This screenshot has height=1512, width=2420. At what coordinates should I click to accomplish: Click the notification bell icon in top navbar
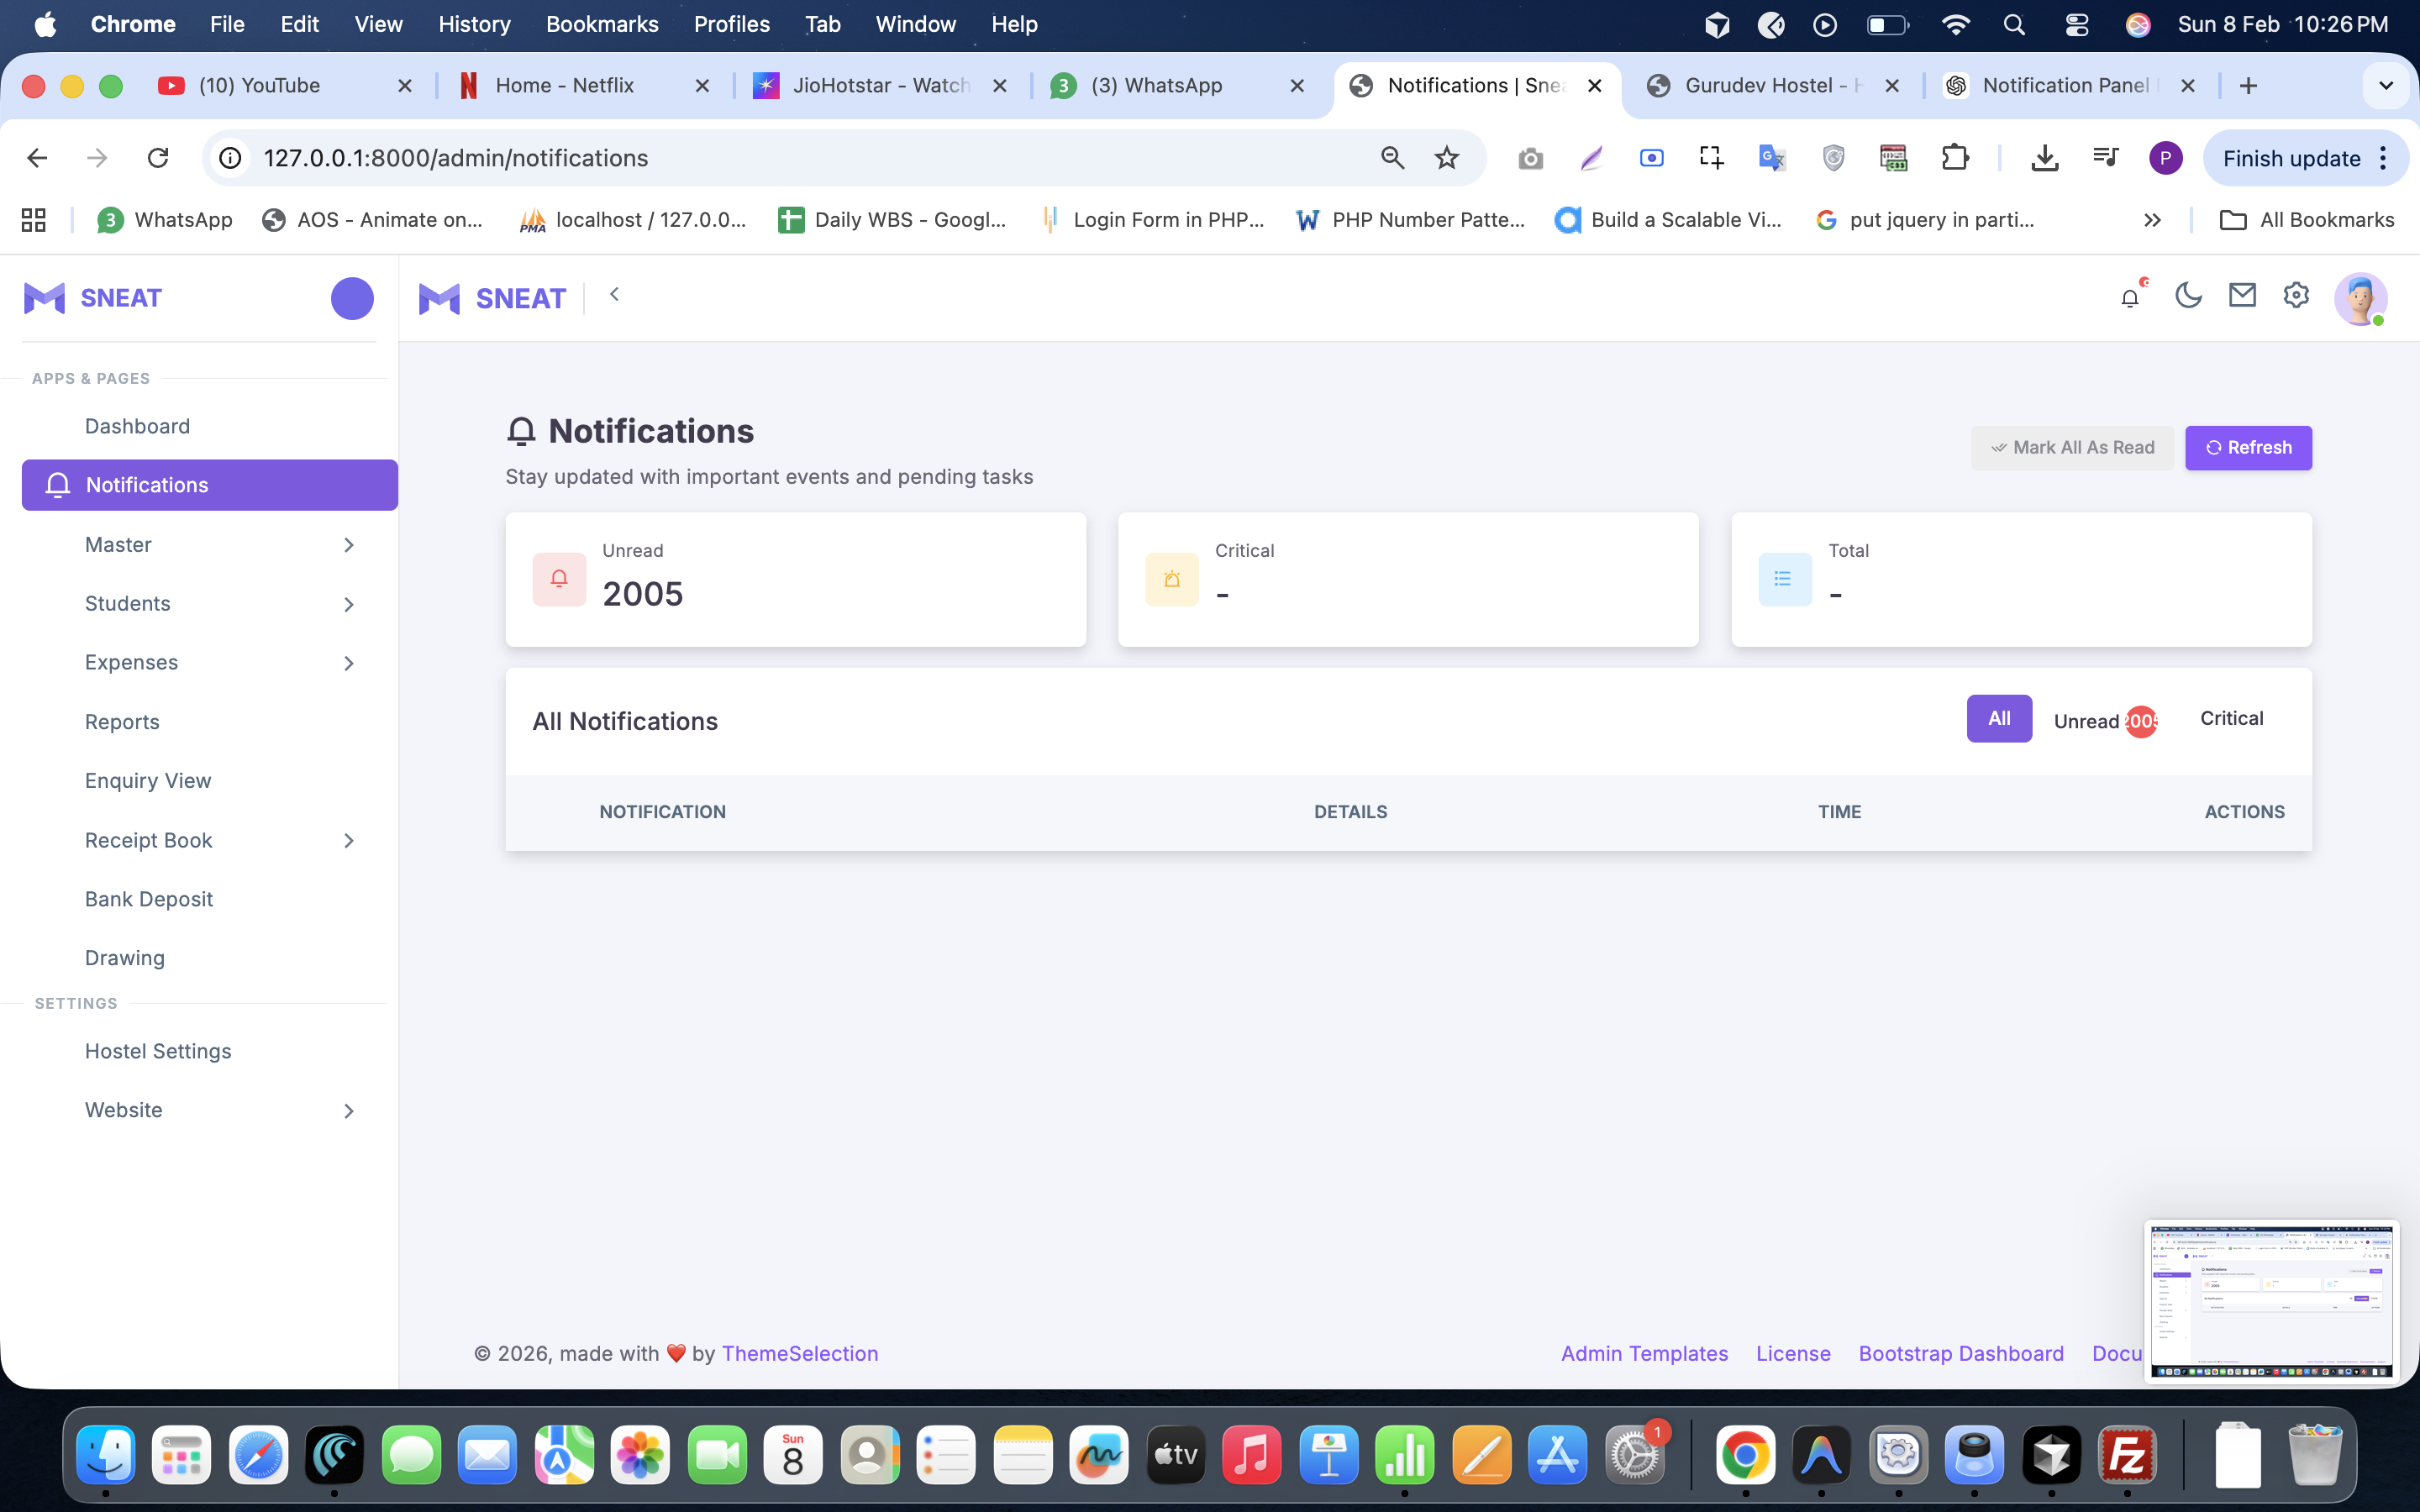pyautogui.click(x=2130, y=297)
